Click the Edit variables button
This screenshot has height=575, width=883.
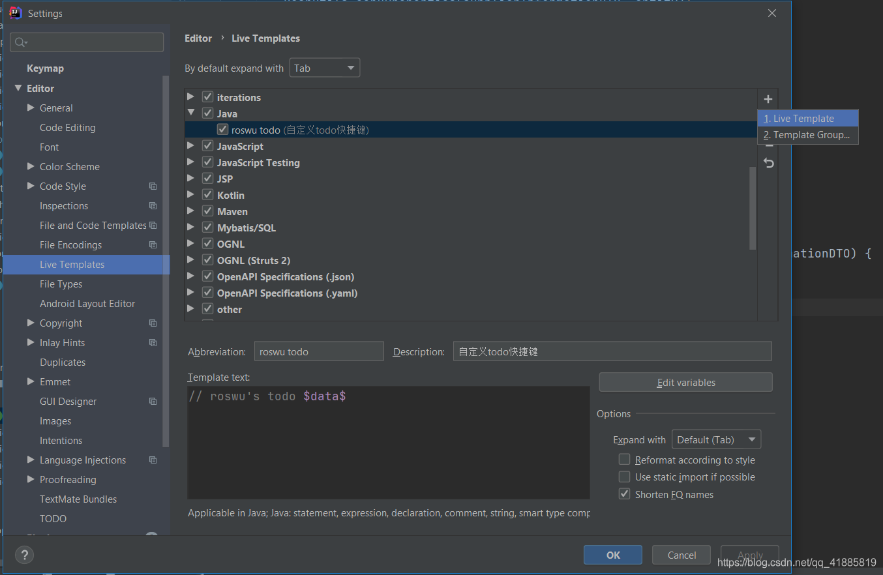pyautogui.click(x=686, y=383)
